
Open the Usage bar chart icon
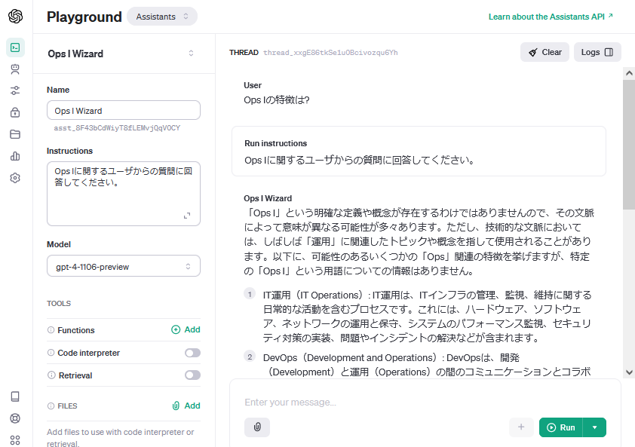point(15,156)
